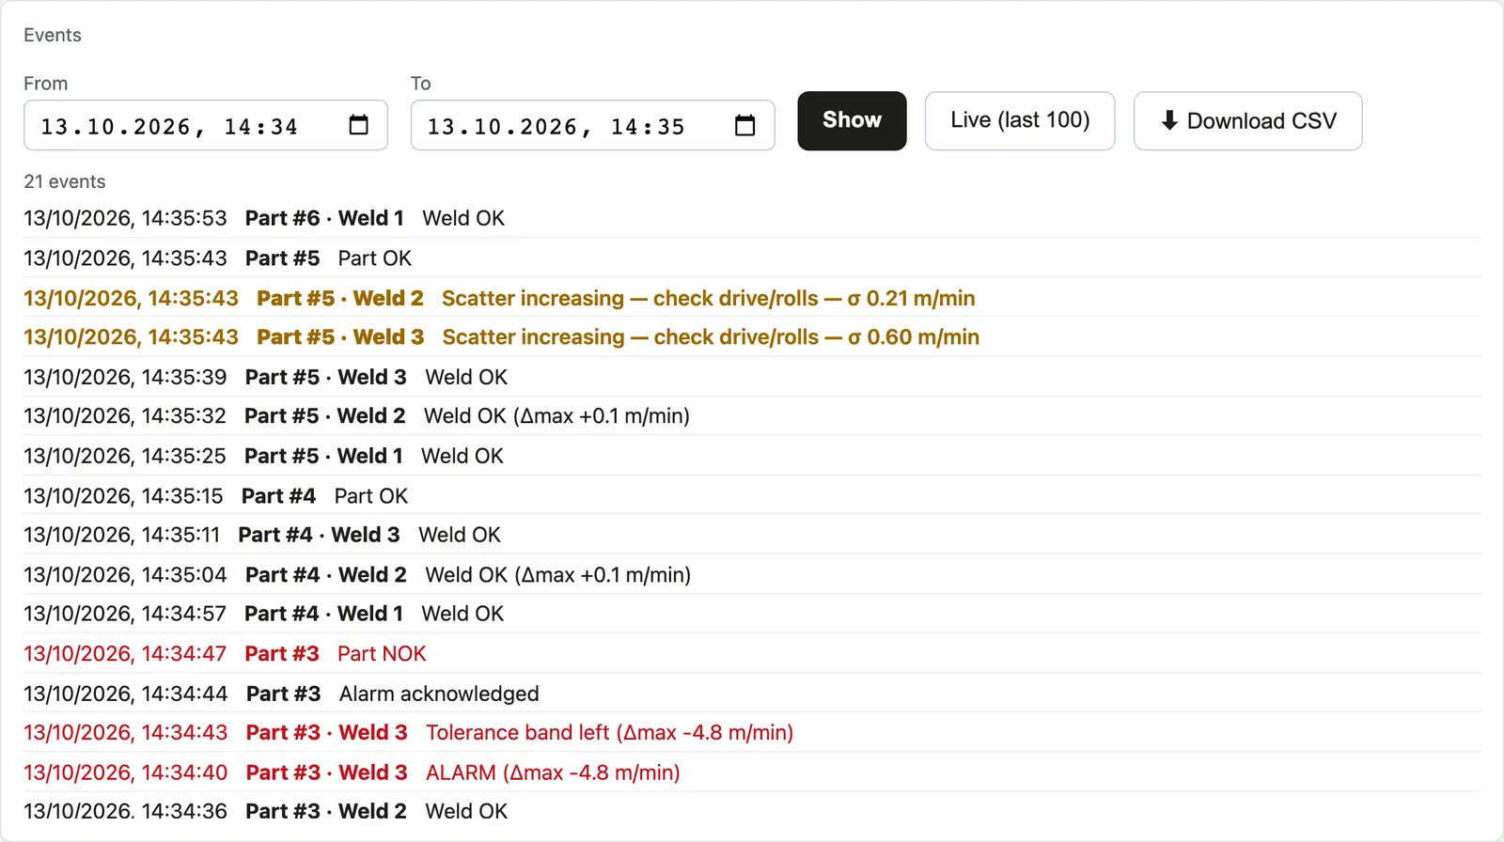Click the ALARM (Δmax -4.8 m/min) event
The height and width of the screenshot is (842, 1504).
coord(752,772)
